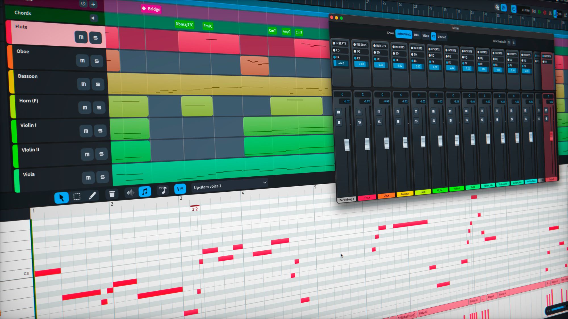Switch Mixer view to Video

[x=425, y=36]
